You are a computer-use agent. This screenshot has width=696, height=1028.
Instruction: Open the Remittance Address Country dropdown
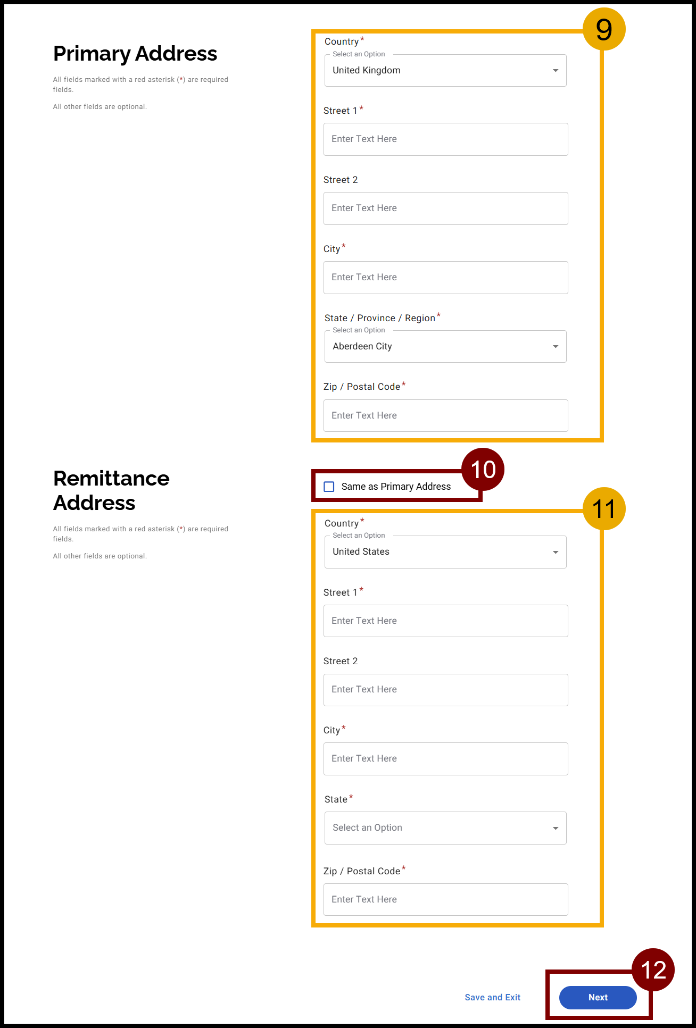tap(445, 552)
